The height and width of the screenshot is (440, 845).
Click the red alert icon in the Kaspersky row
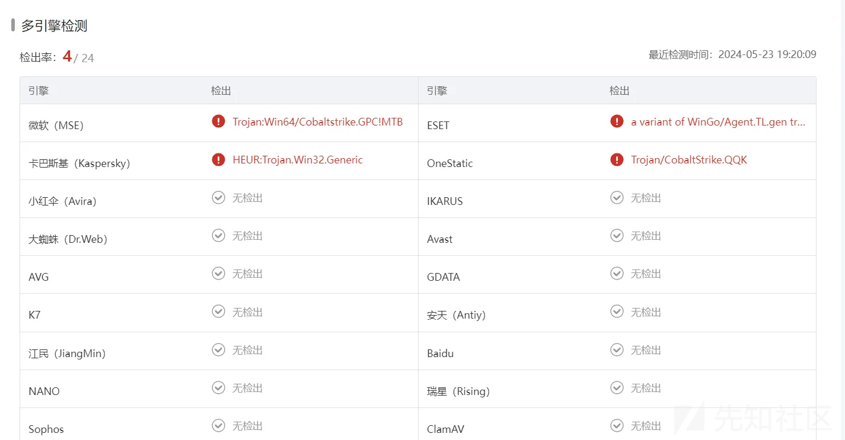click(218, 159)
